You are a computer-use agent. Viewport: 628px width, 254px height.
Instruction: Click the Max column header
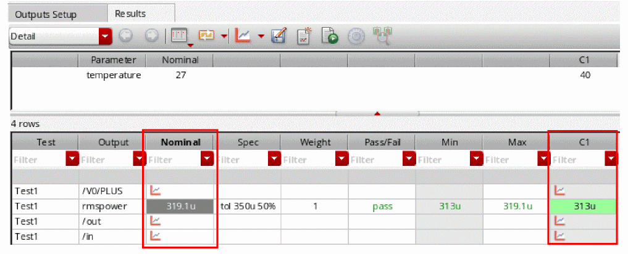pyautogui.click(x=516, y=142)
